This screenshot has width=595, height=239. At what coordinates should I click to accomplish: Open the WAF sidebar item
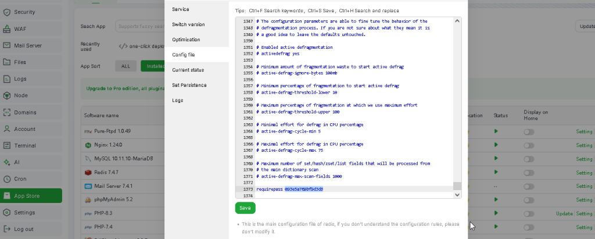pos(31,29)
